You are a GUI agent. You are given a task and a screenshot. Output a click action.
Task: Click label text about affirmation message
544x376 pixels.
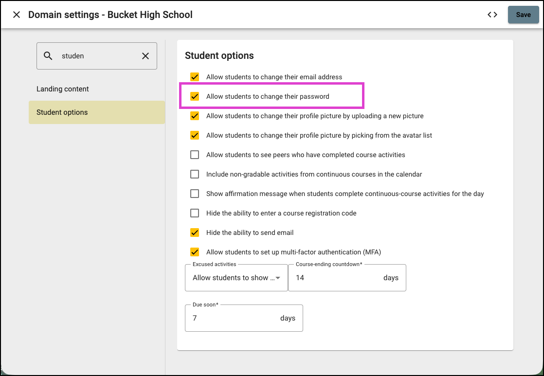[345, 194]
